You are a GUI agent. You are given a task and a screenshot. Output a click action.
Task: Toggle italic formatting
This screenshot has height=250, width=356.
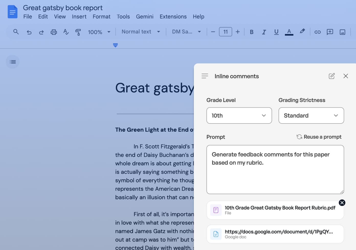click(264, 32)
